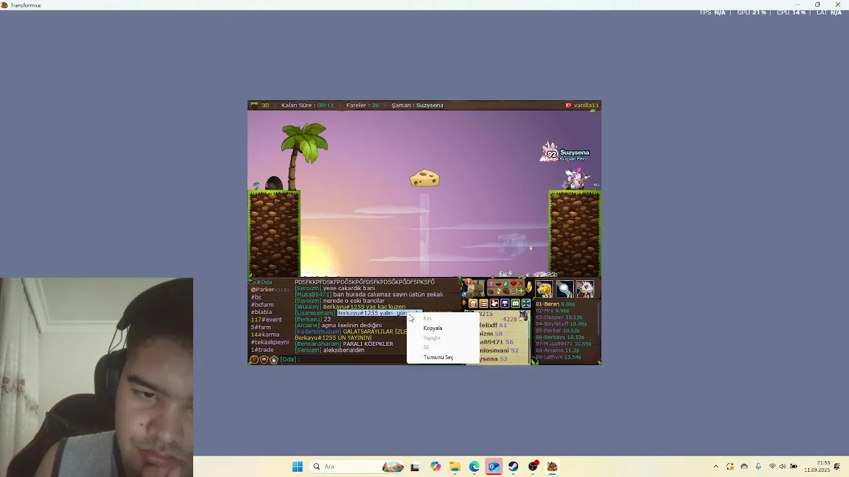Switch to the #bcfarm chat tab

[x=262, y=305]
